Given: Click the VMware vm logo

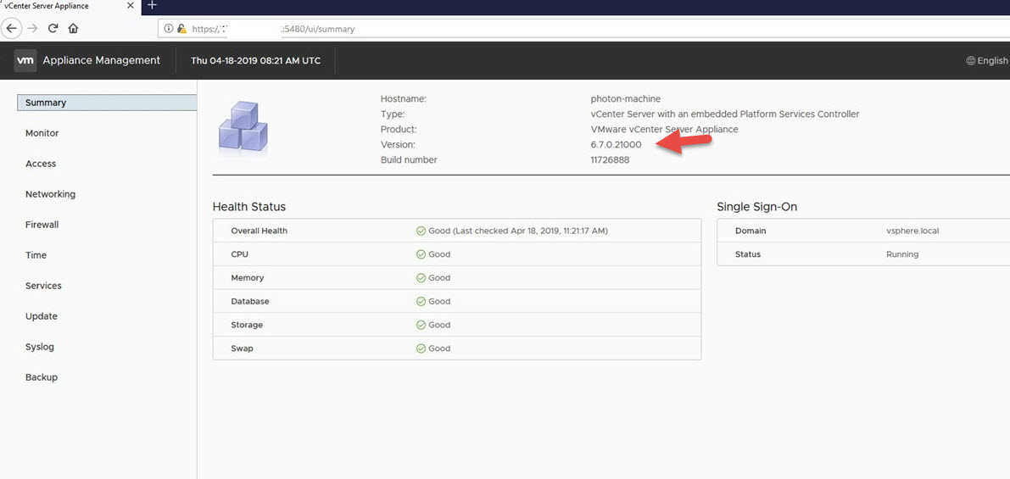Looking at the screenshot, I should (x=25, y=60).
